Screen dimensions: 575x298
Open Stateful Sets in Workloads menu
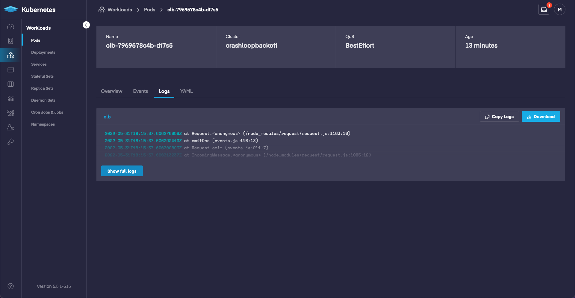[x=42, y=76]
